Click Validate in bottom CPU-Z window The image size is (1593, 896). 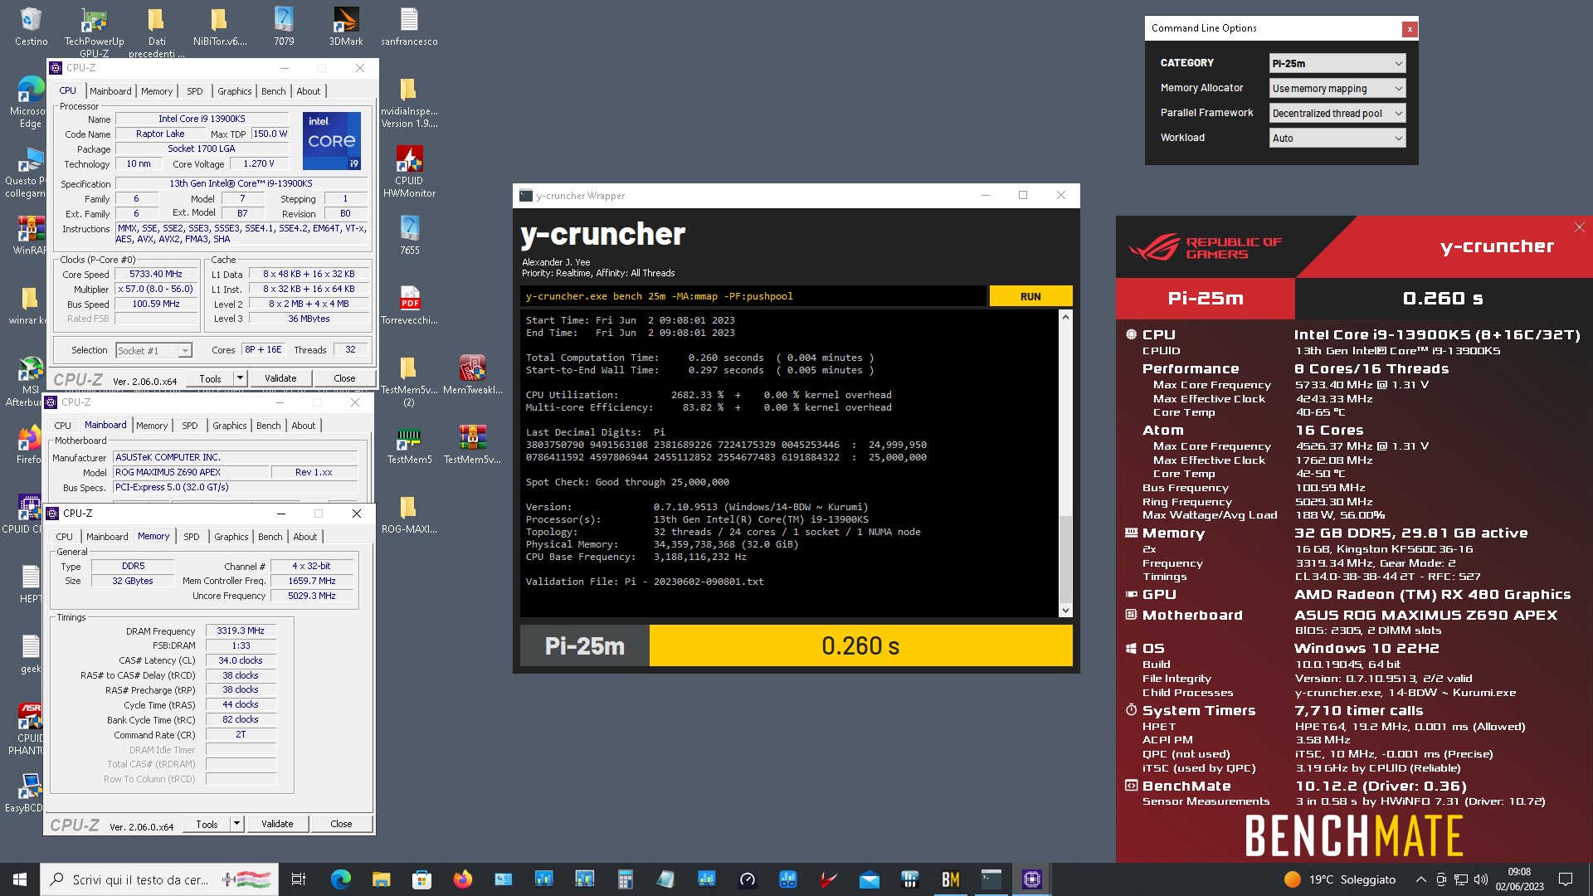tap(277, 824)
